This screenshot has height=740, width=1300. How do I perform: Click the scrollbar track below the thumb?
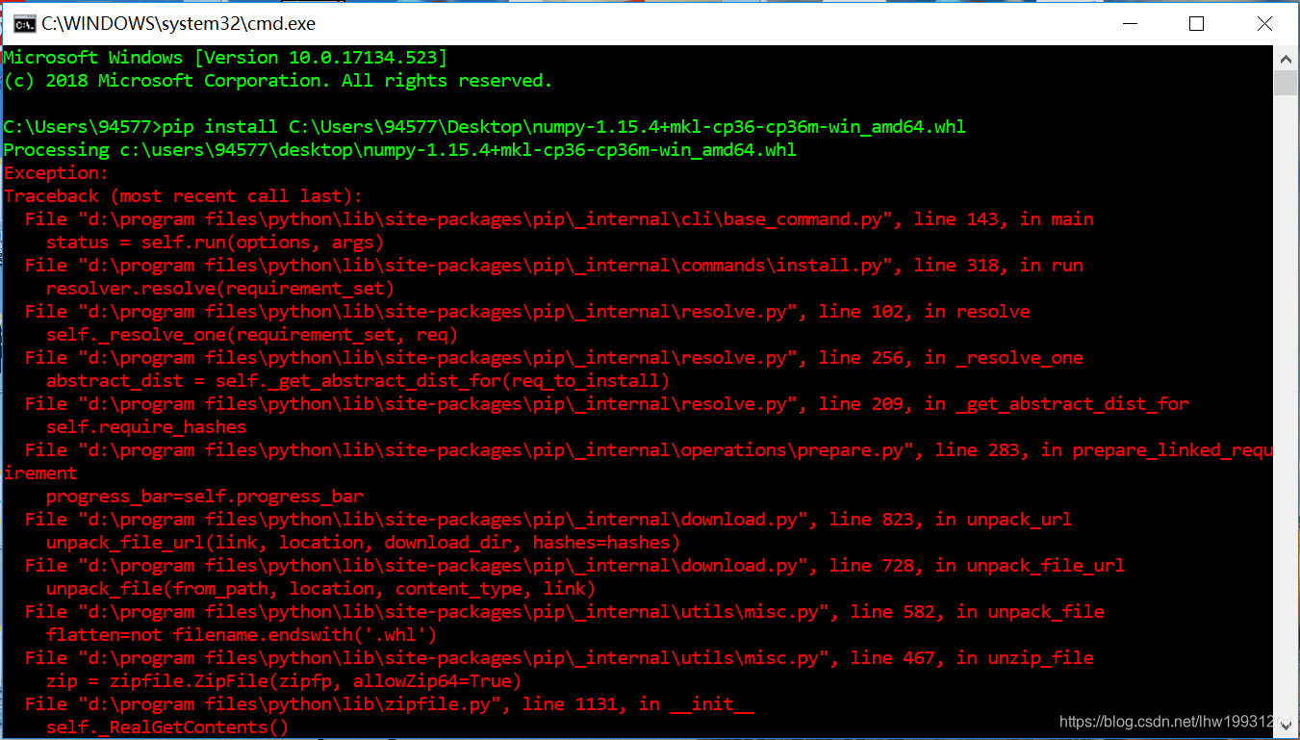[x=1286, y=385]
